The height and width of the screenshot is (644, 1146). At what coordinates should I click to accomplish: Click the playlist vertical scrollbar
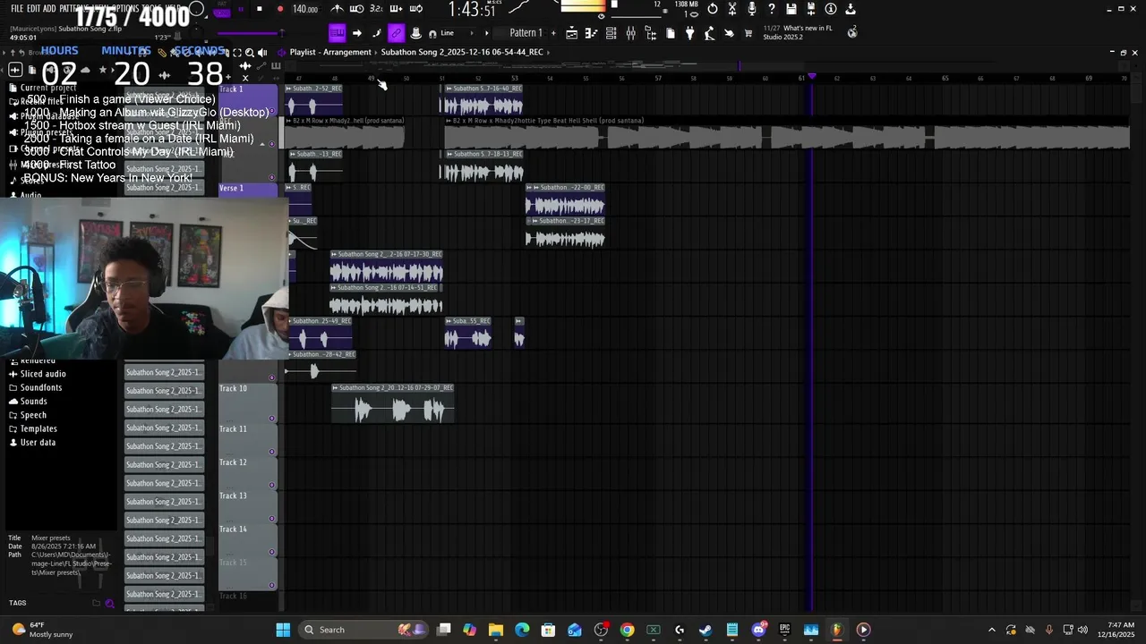1136,340
